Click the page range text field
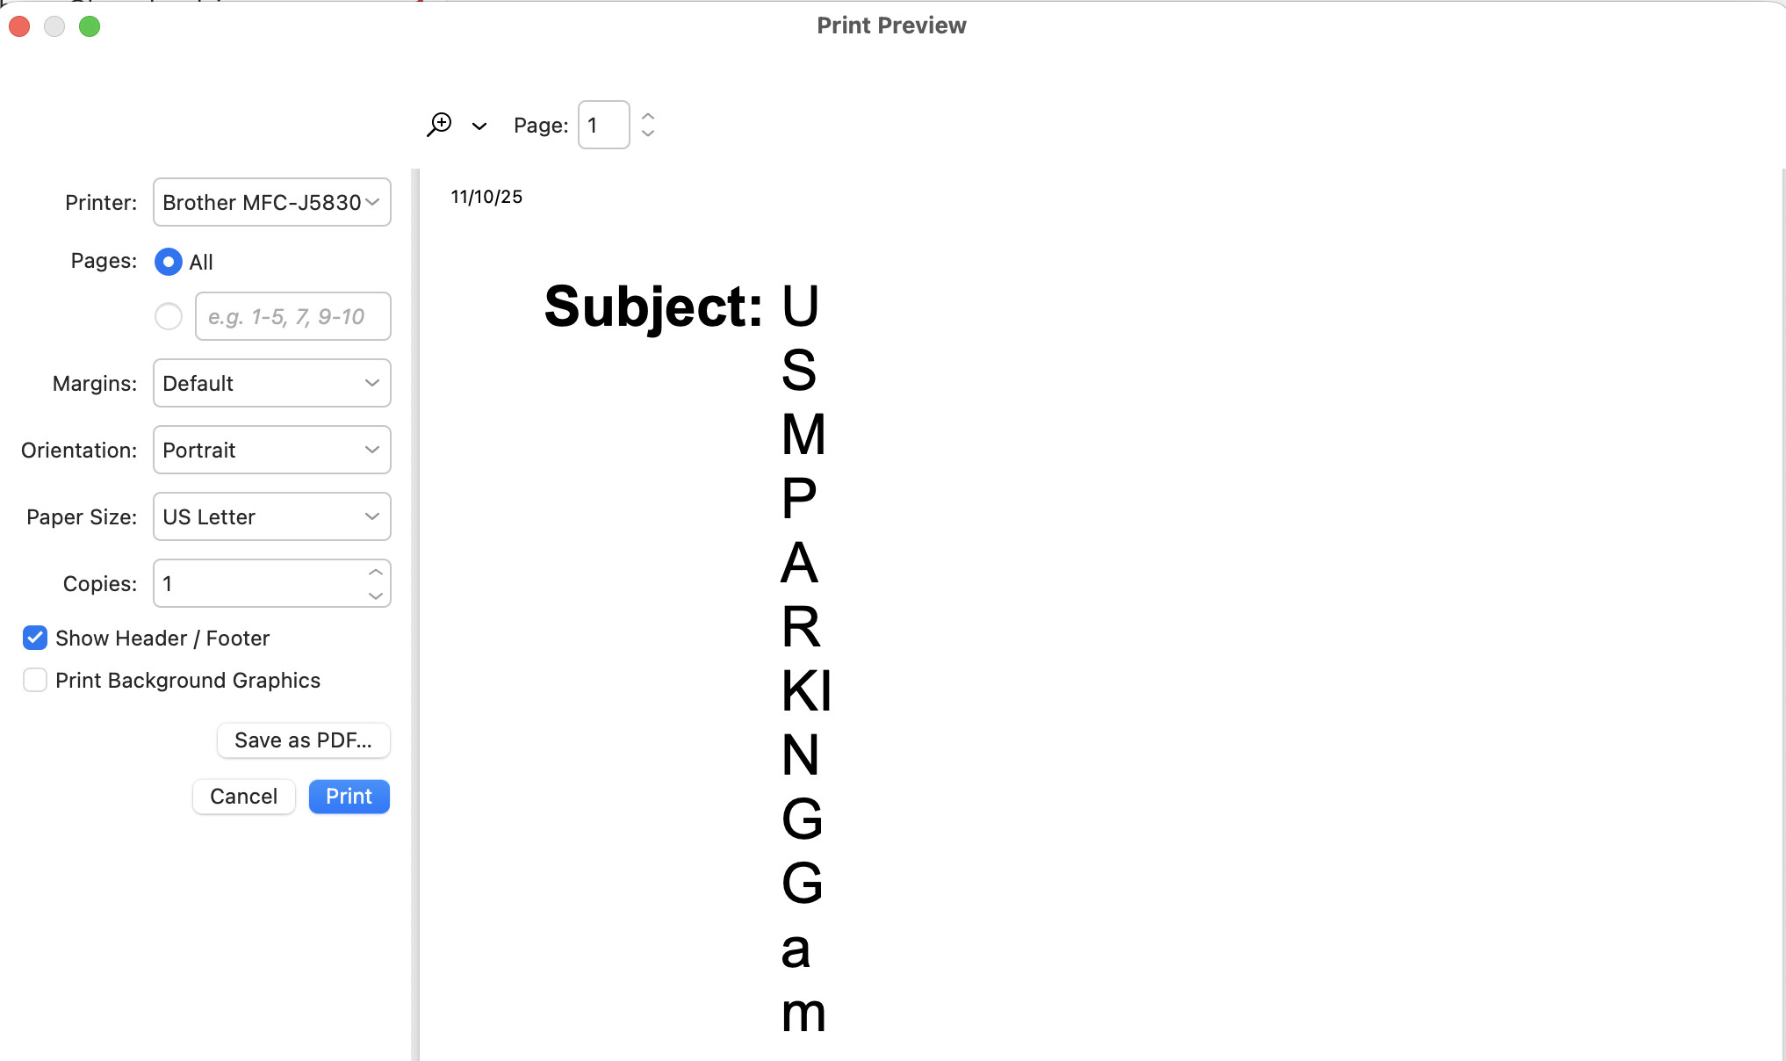 292,316
